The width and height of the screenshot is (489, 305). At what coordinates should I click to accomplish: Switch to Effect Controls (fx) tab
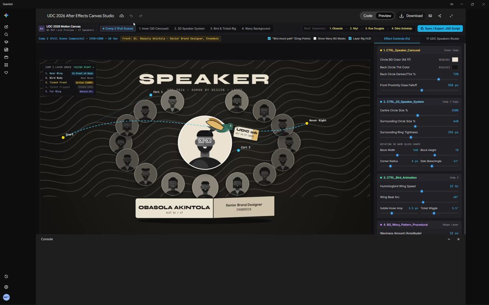tap(397, 39)
